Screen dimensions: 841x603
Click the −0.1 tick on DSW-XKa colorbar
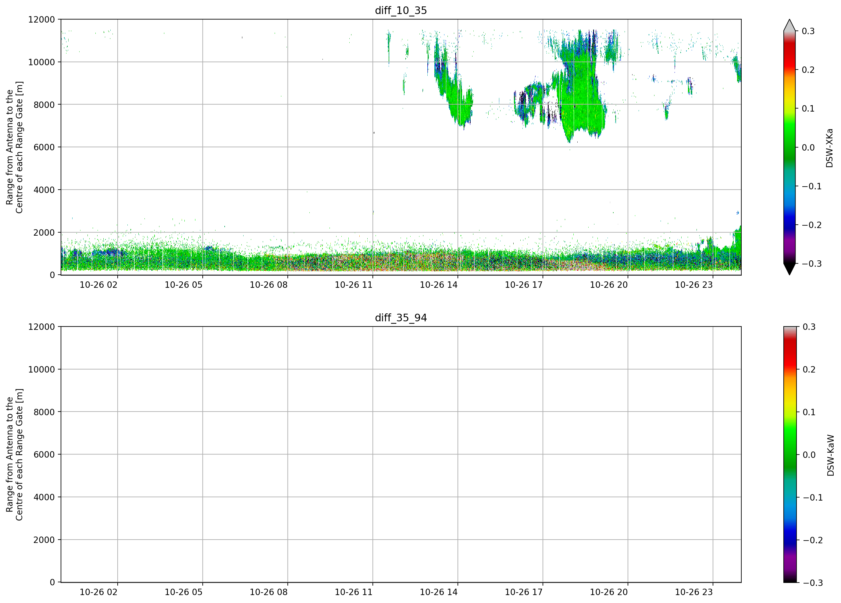[812, 186]
